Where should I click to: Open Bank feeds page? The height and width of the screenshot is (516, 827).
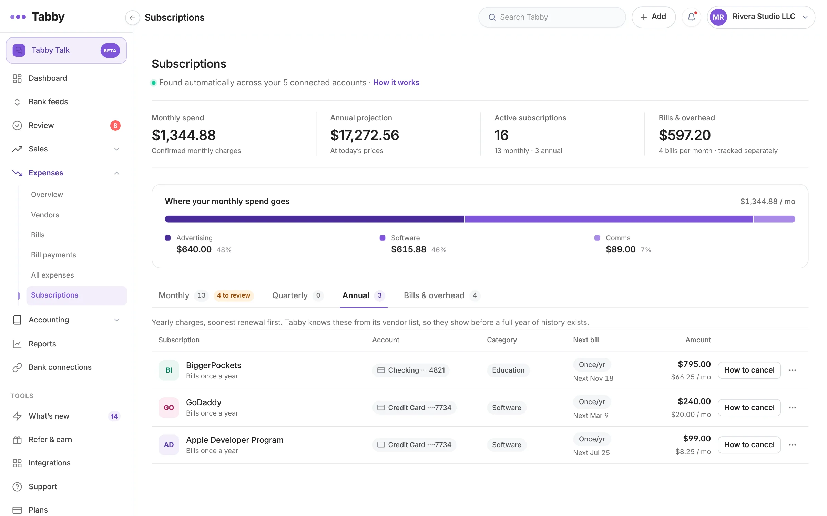coord(66,102)
